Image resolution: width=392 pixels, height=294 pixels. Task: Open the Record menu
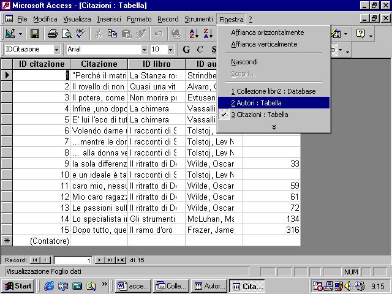(x=168, y=19)
